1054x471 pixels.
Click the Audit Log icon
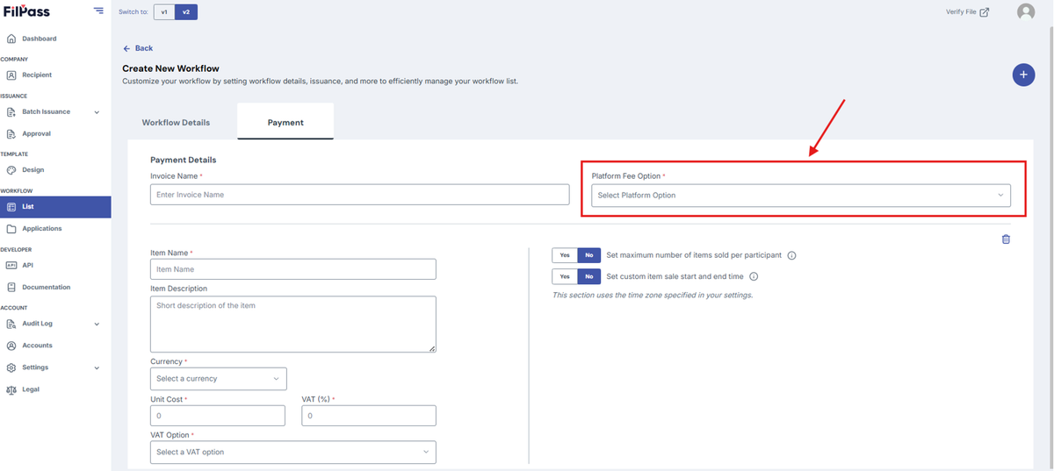(11, 324)
